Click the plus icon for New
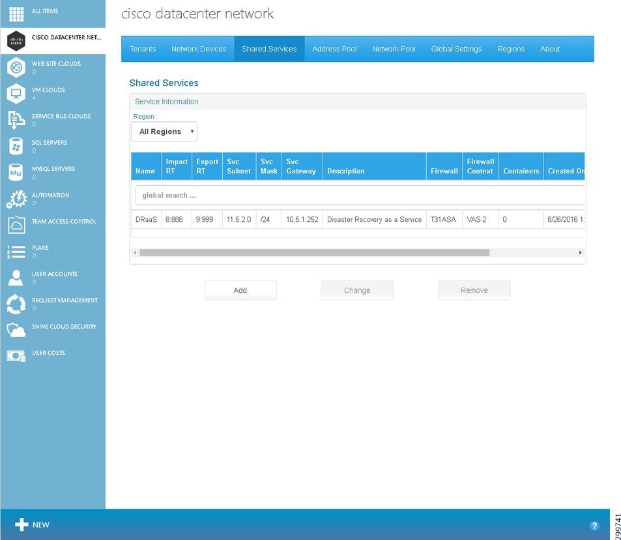621x540 pixels. coord(22,524)
